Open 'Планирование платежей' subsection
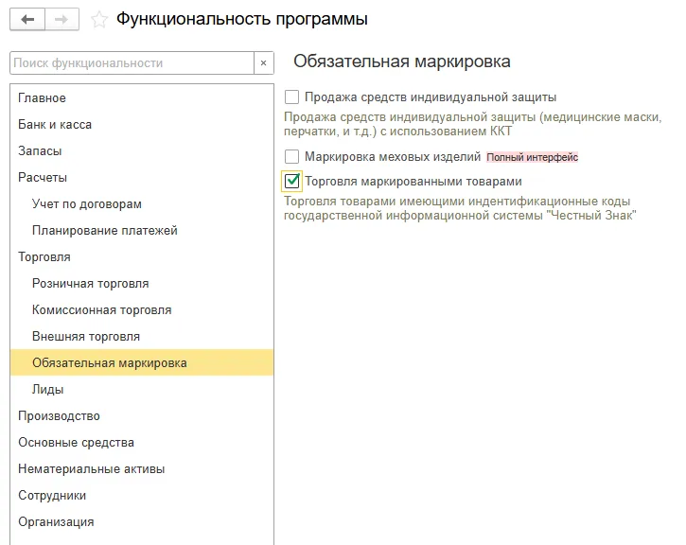Screen dimensions: 686x545 point(142,231)
